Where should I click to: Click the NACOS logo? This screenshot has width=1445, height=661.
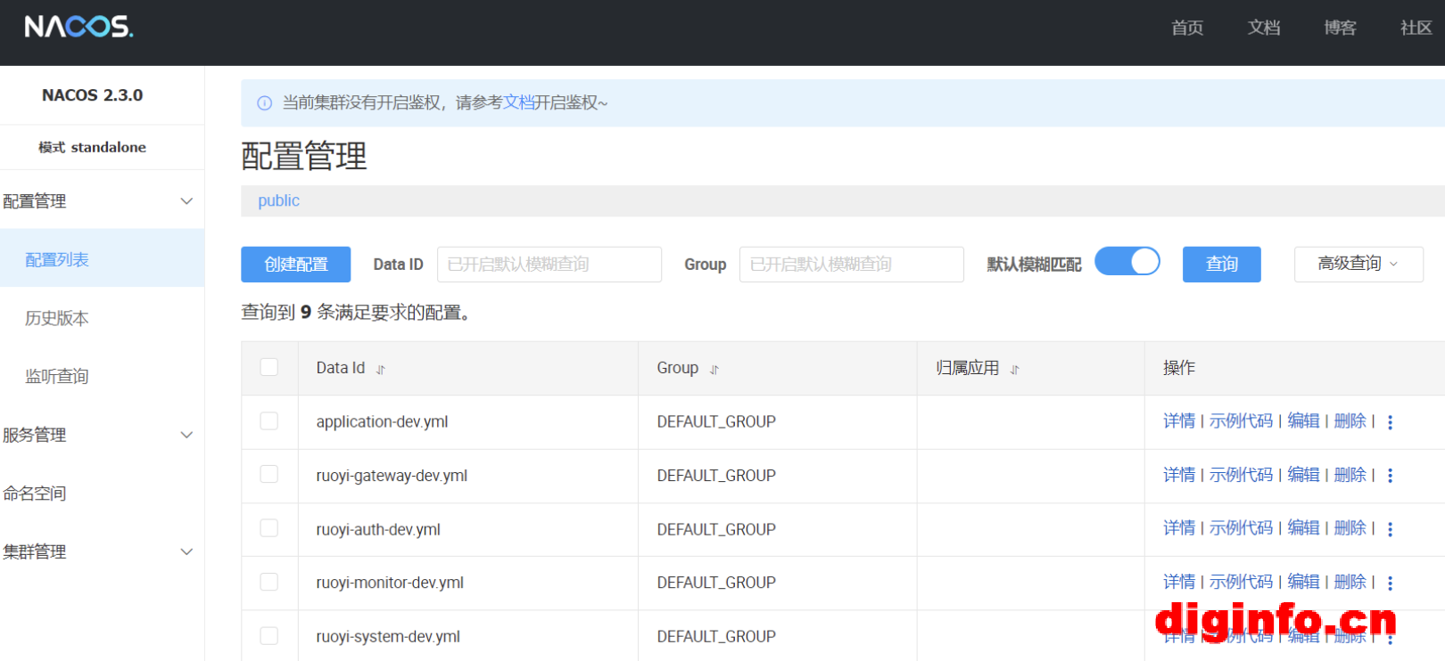coord(78,27)
